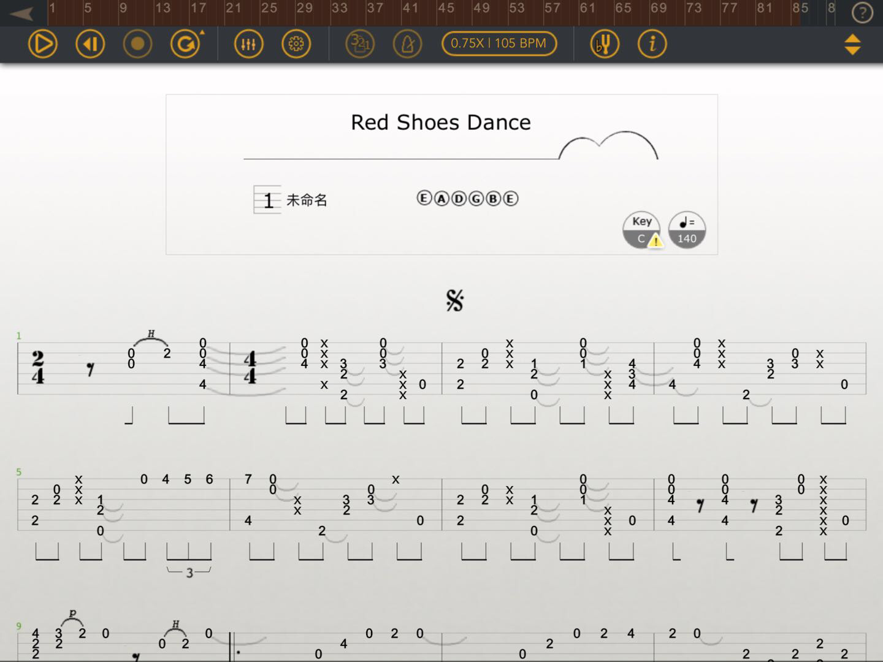
Task: Jump to bar 57 in the timeline
Action: pos(552,8)
